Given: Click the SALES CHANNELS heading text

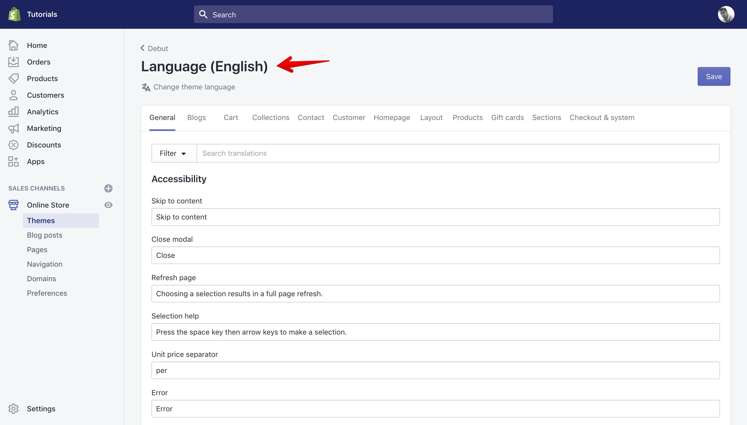Looking at the screenshot, I should coord(37,188).
